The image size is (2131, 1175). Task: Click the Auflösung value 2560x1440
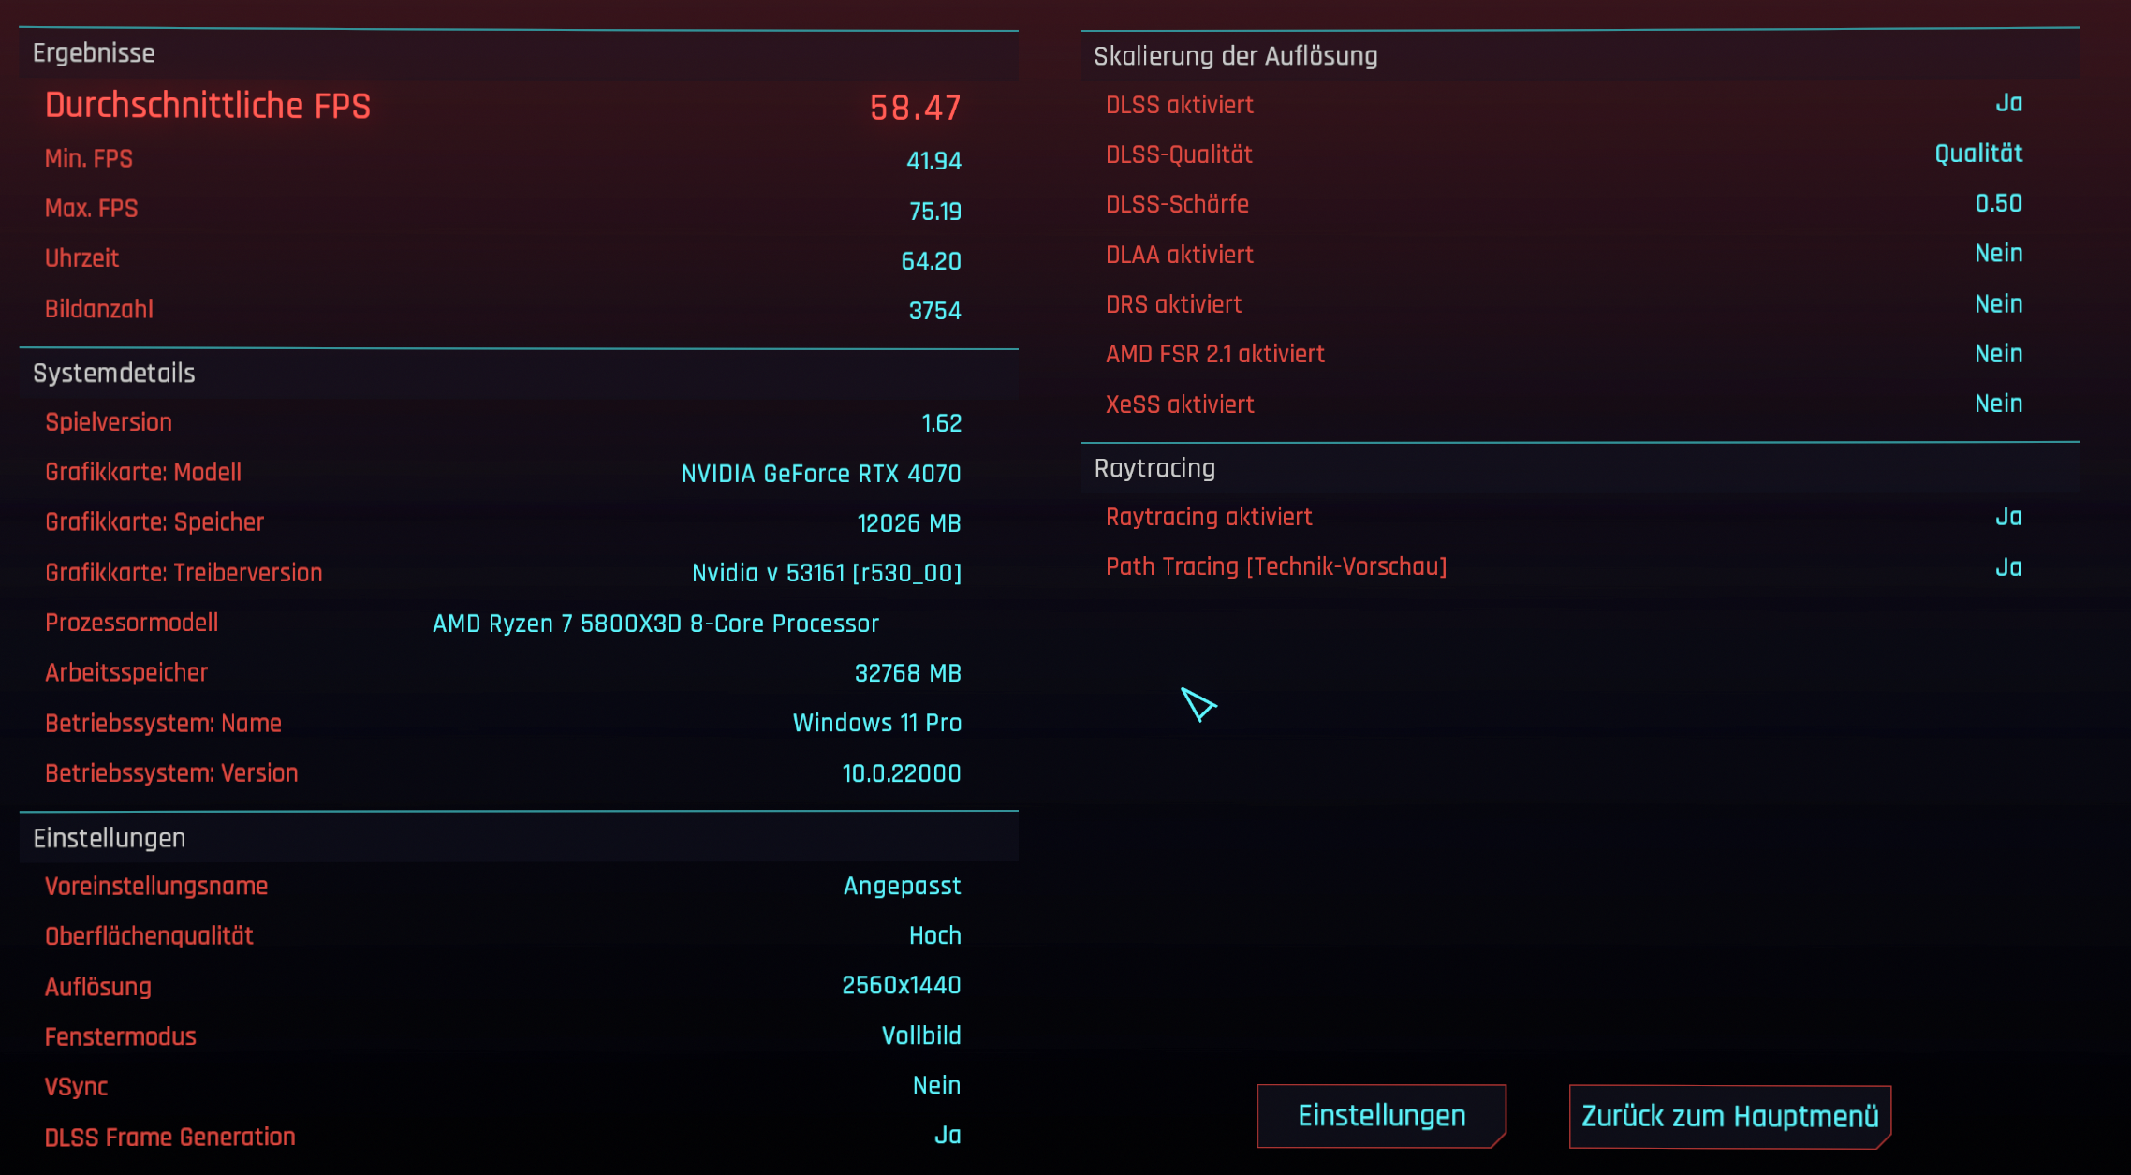click(901, 985)
